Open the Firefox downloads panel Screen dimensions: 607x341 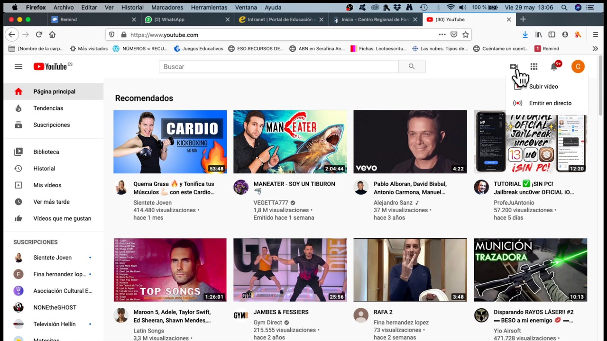pos(525,35)
